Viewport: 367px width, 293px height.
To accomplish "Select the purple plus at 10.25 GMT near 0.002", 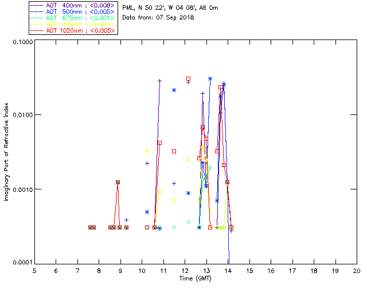I will tap(147, 163).
